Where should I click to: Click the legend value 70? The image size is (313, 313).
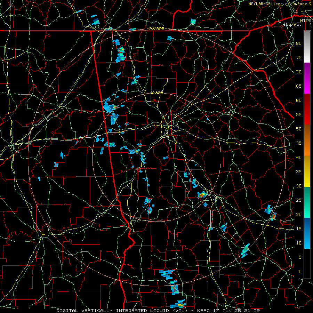pyautogui.click(x=299, y=72)
